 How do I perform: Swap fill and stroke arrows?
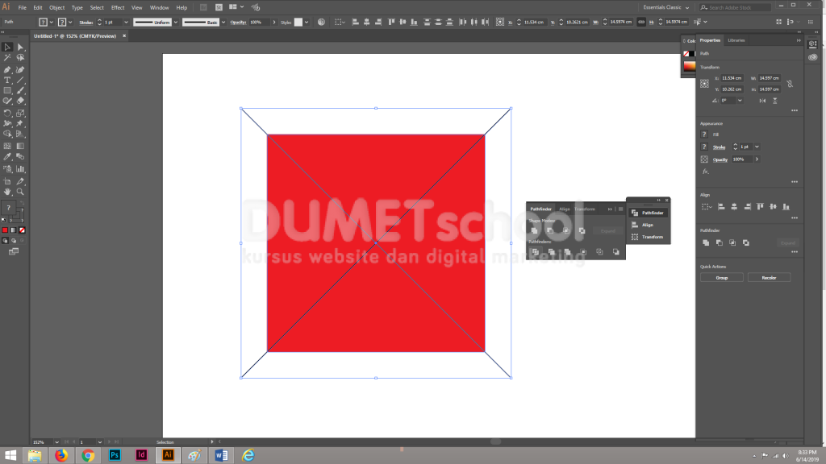[22, 203]
